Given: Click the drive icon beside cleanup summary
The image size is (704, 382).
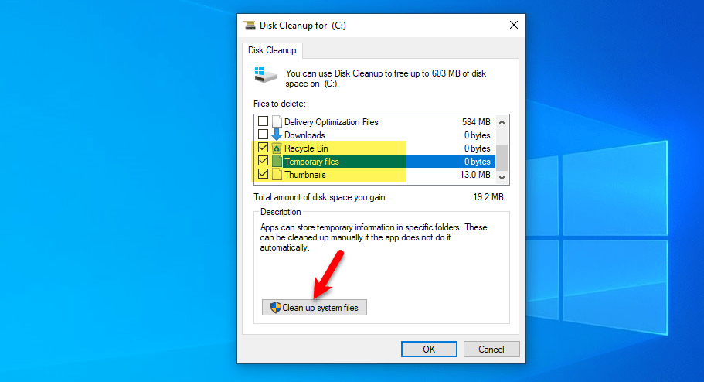Looking at the screenshot, I should click(x=265, y=75).
